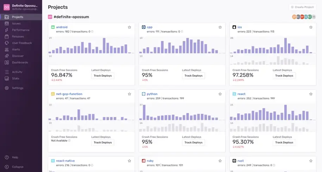This screenshot has width=322, height=172.
Task: Open the #definite-opossum team link
Action: (71, 17)
